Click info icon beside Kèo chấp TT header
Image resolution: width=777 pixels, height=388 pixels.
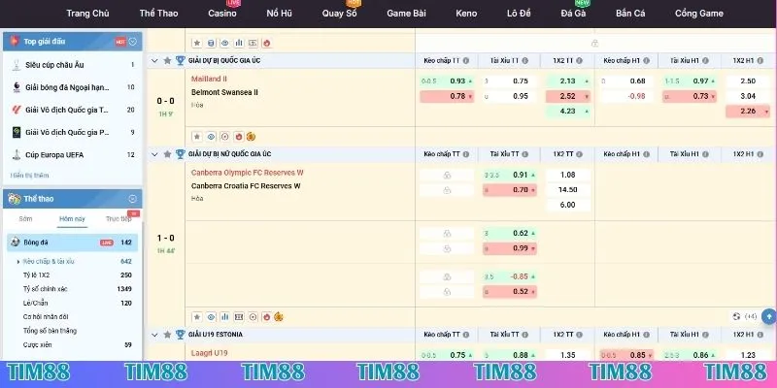pyautogui.click(x=466, y=60)
